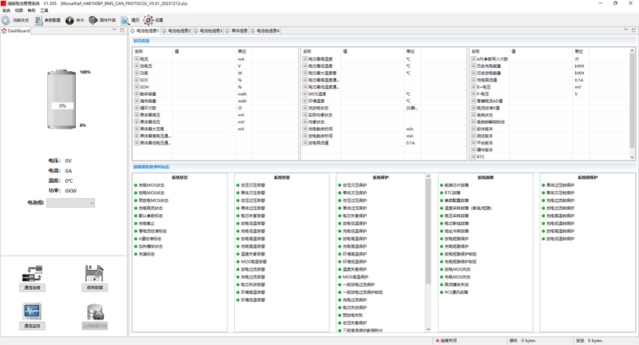Expand the RTC row in third table
Viewport: 639px width, 345px height.
click(474, 157)
